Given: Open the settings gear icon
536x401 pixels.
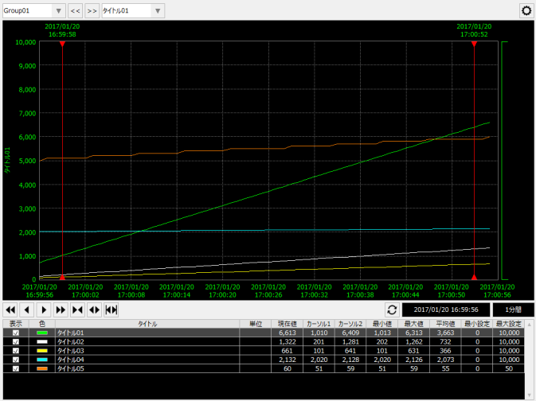Looking at the screenshot, I should click(526, 11).
